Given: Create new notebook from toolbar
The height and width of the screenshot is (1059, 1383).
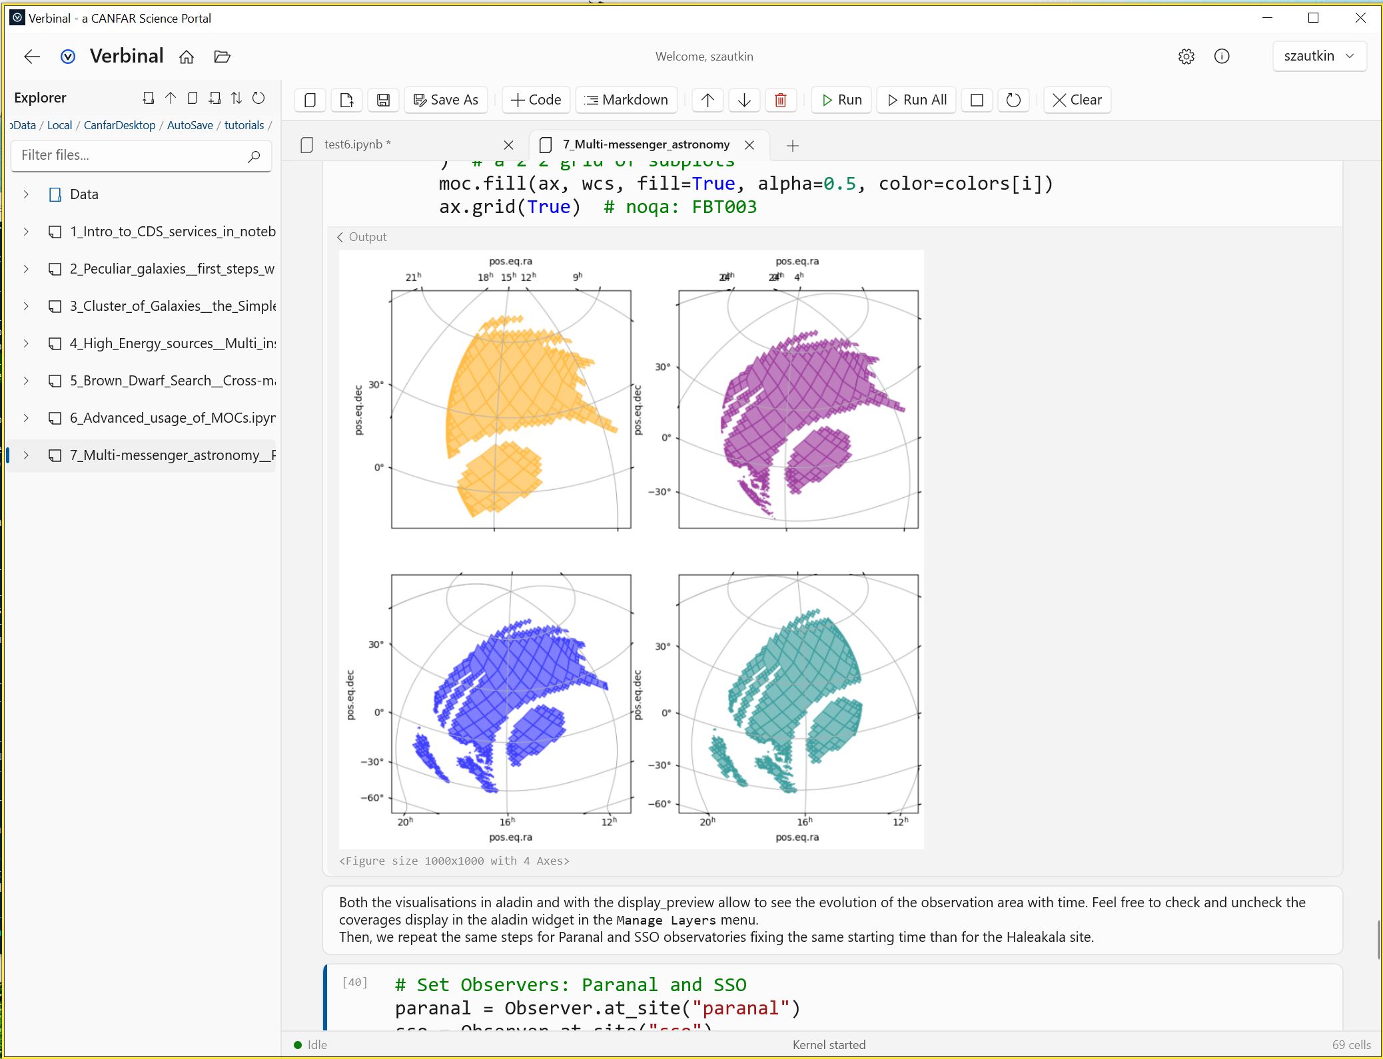Looking at the screenshot, I should (x=310, y=100).
